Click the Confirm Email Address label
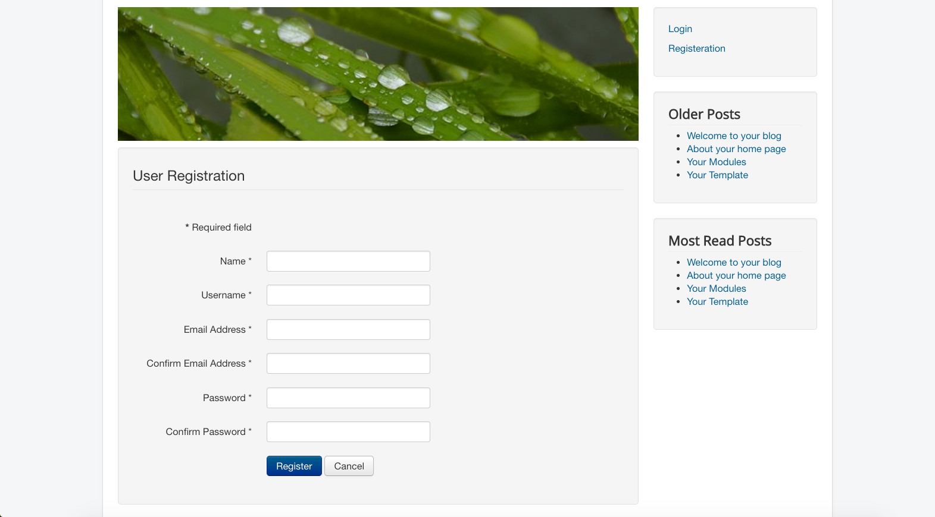Image resolution: width=935 pixels, height=517 pixels. (x=199, y=363)
